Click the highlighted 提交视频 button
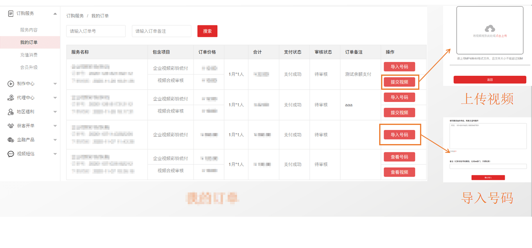532x248 pixels. (400, 82)
